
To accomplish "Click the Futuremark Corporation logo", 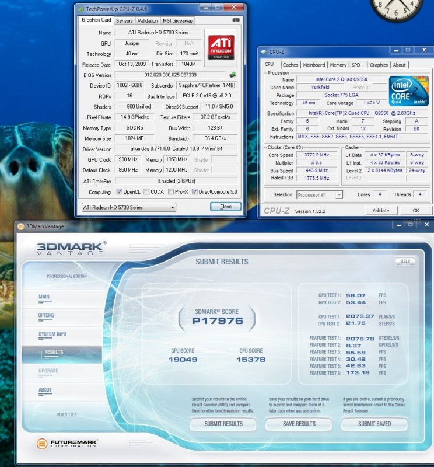I will coord(67,444).
